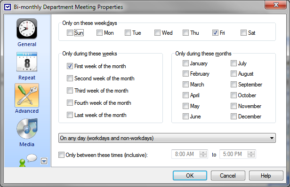Tick the September month checkbox
The image size is (290, 187).
[234, 85]
